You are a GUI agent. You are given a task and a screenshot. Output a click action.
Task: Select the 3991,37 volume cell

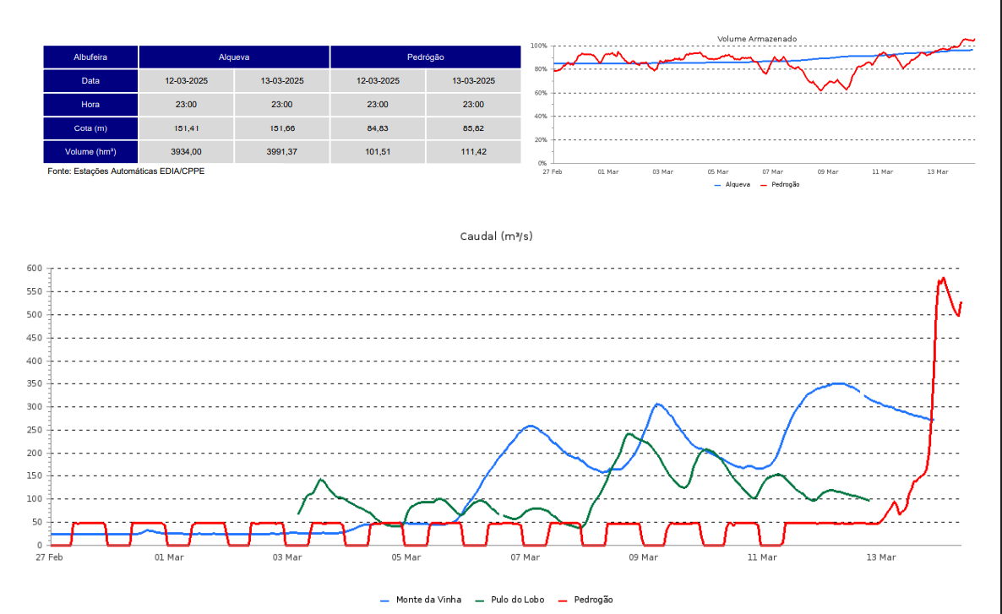[282, 152]
